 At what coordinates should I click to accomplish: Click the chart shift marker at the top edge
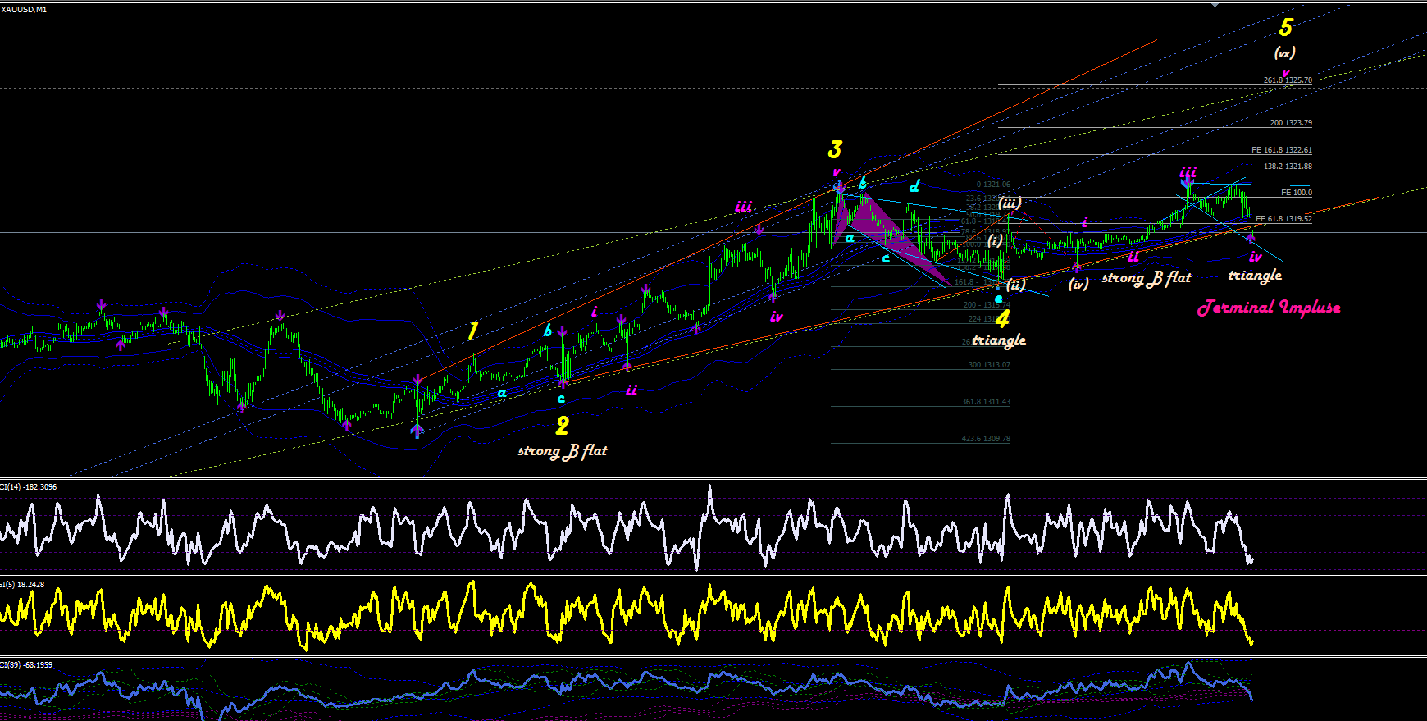coord(1216,5)
